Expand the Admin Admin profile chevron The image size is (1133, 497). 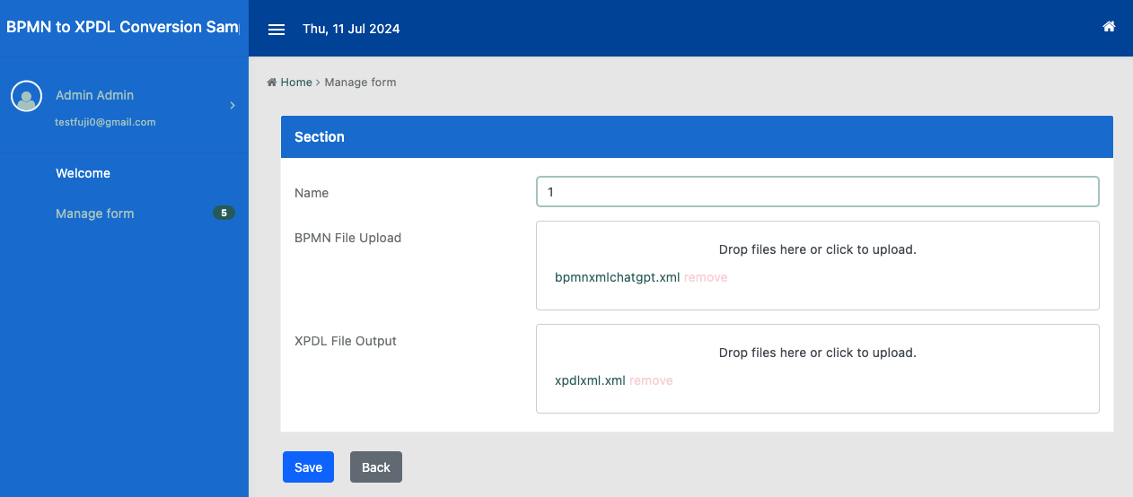point(233,106)
